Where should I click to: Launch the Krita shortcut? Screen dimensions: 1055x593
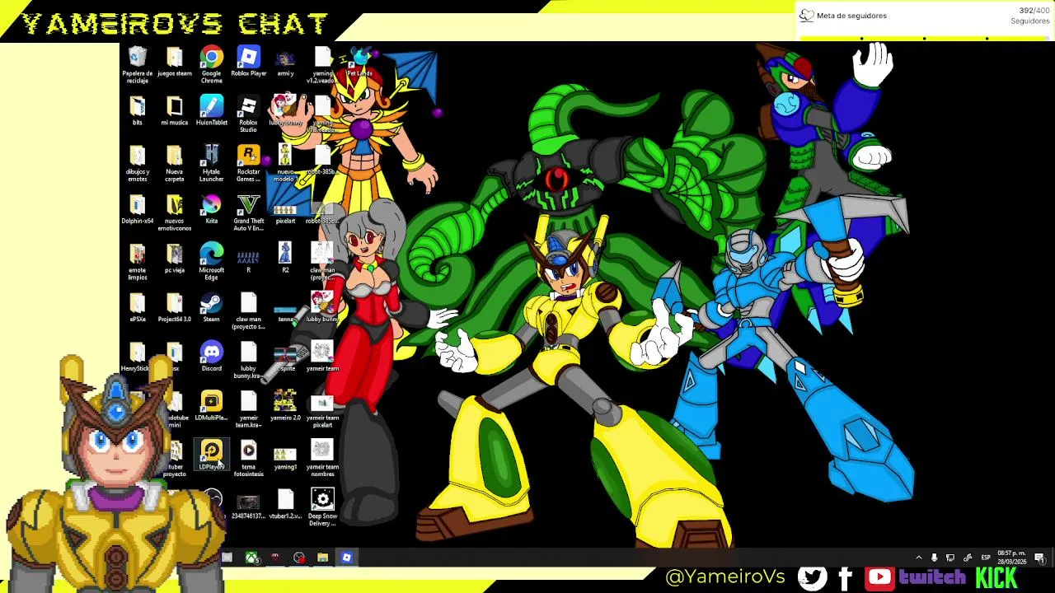pyautogui.click(x=212, y=210)
